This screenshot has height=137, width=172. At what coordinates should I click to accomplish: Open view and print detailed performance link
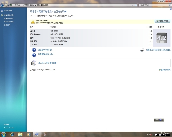(158, 50)
